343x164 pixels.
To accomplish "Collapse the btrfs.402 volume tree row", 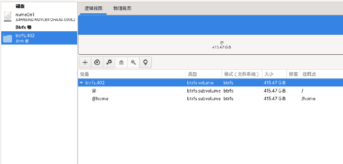I will coord(81,83).
